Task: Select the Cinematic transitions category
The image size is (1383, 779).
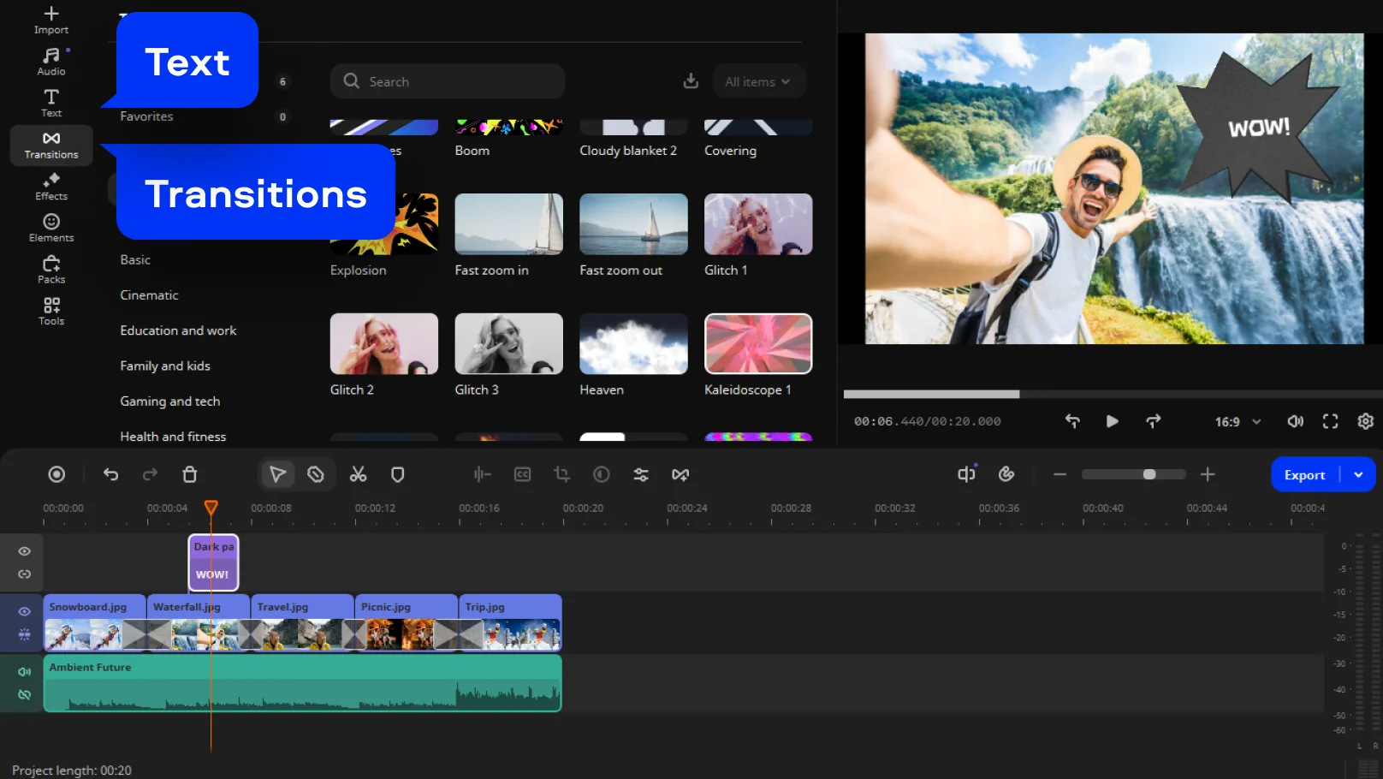Action: coord(149,294)
